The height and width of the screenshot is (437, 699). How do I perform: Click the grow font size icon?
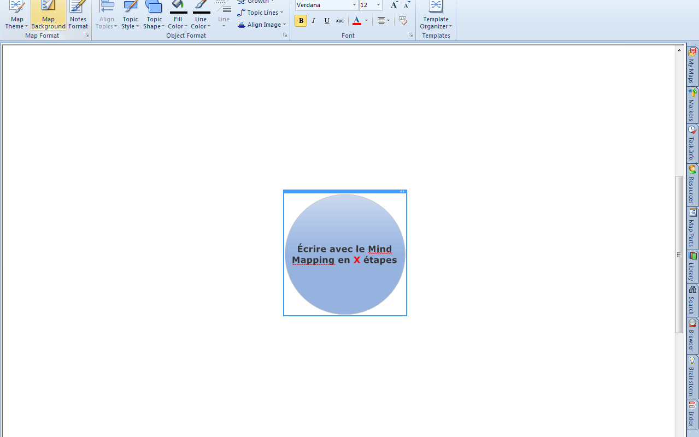(x=394, y=5)
